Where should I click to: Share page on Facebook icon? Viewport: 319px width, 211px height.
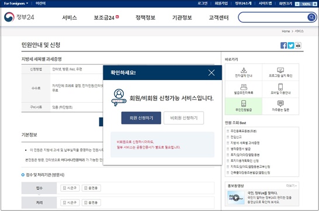[283, 46]
